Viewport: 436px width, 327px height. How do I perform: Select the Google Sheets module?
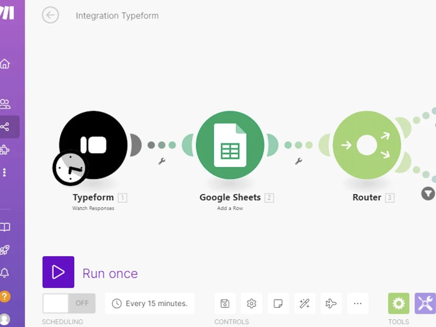230,145
